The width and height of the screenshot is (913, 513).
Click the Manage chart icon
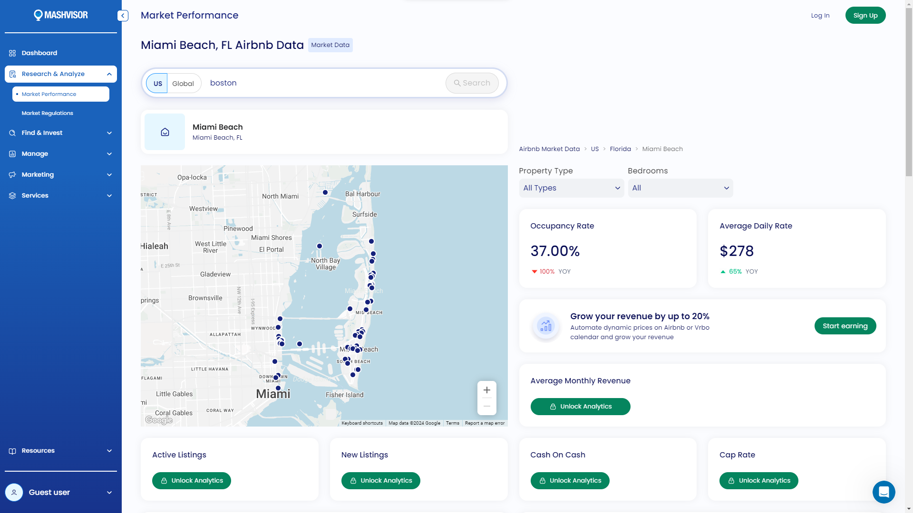point(12,154)
